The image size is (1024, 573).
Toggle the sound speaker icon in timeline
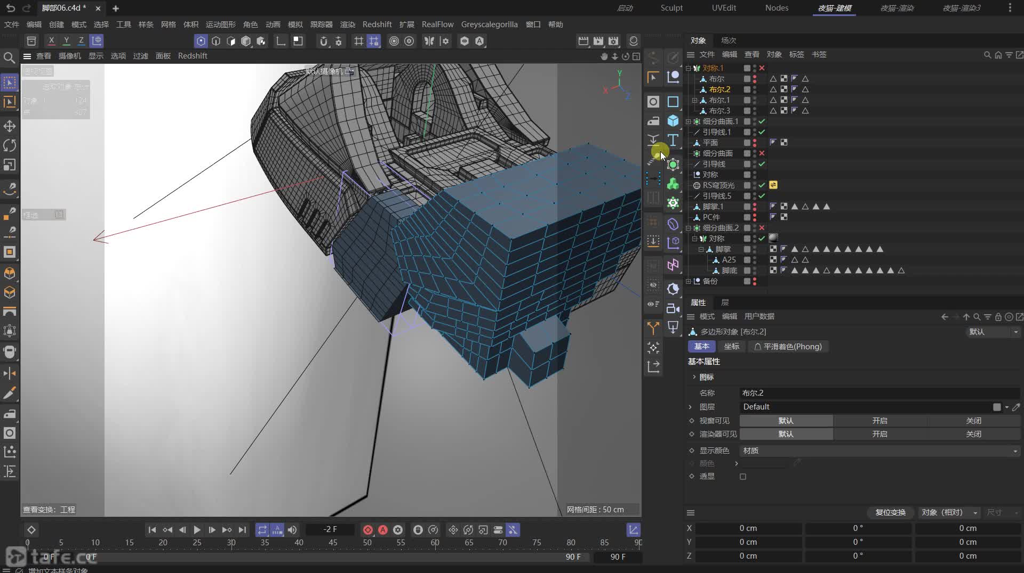coord(292,530)
